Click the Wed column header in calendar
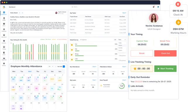Screen dimensions: 188x112 [30, 71]
